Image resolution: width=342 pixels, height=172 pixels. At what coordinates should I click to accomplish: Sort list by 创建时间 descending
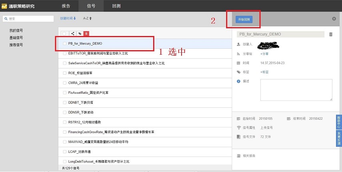(68, 18)
